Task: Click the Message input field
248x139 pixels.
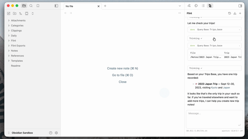Action: [215, 119]
